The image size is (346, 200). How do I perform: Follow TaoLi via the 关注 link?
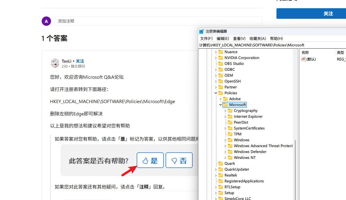click(80, 61)
